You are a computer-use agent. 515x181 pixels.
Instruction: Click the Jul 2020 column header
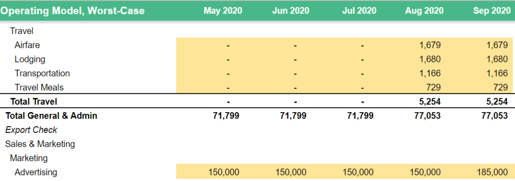pyautogui.click(x=359, y=11)
